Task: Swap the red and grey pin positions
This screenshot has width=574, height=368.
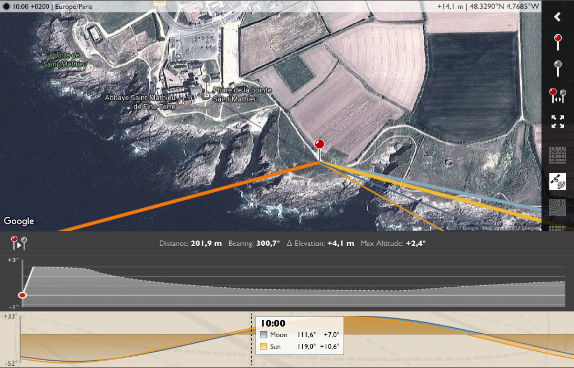Action: pyautogui.click(x=558, y=95)
